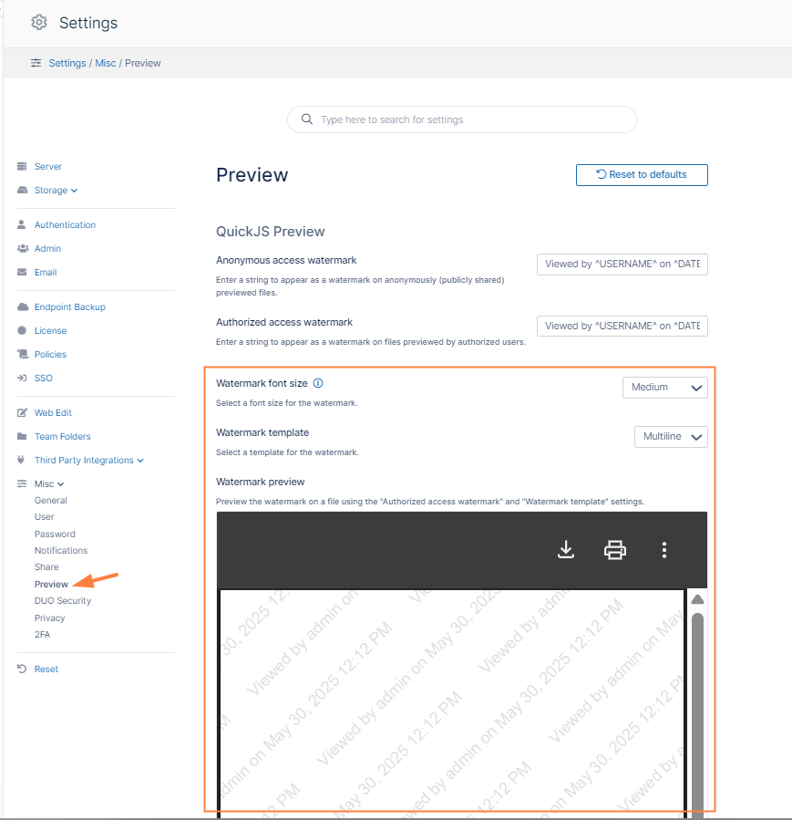Click the Storage drive icon
This screenshot has width=792, height=820.
[x=22, y=190]
